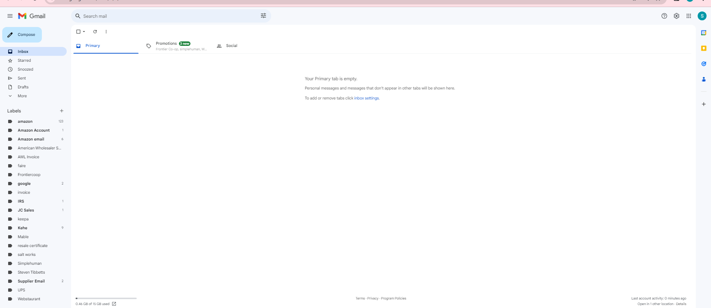
Task: Open the More options three-dot menu
Action: [106, 31]
